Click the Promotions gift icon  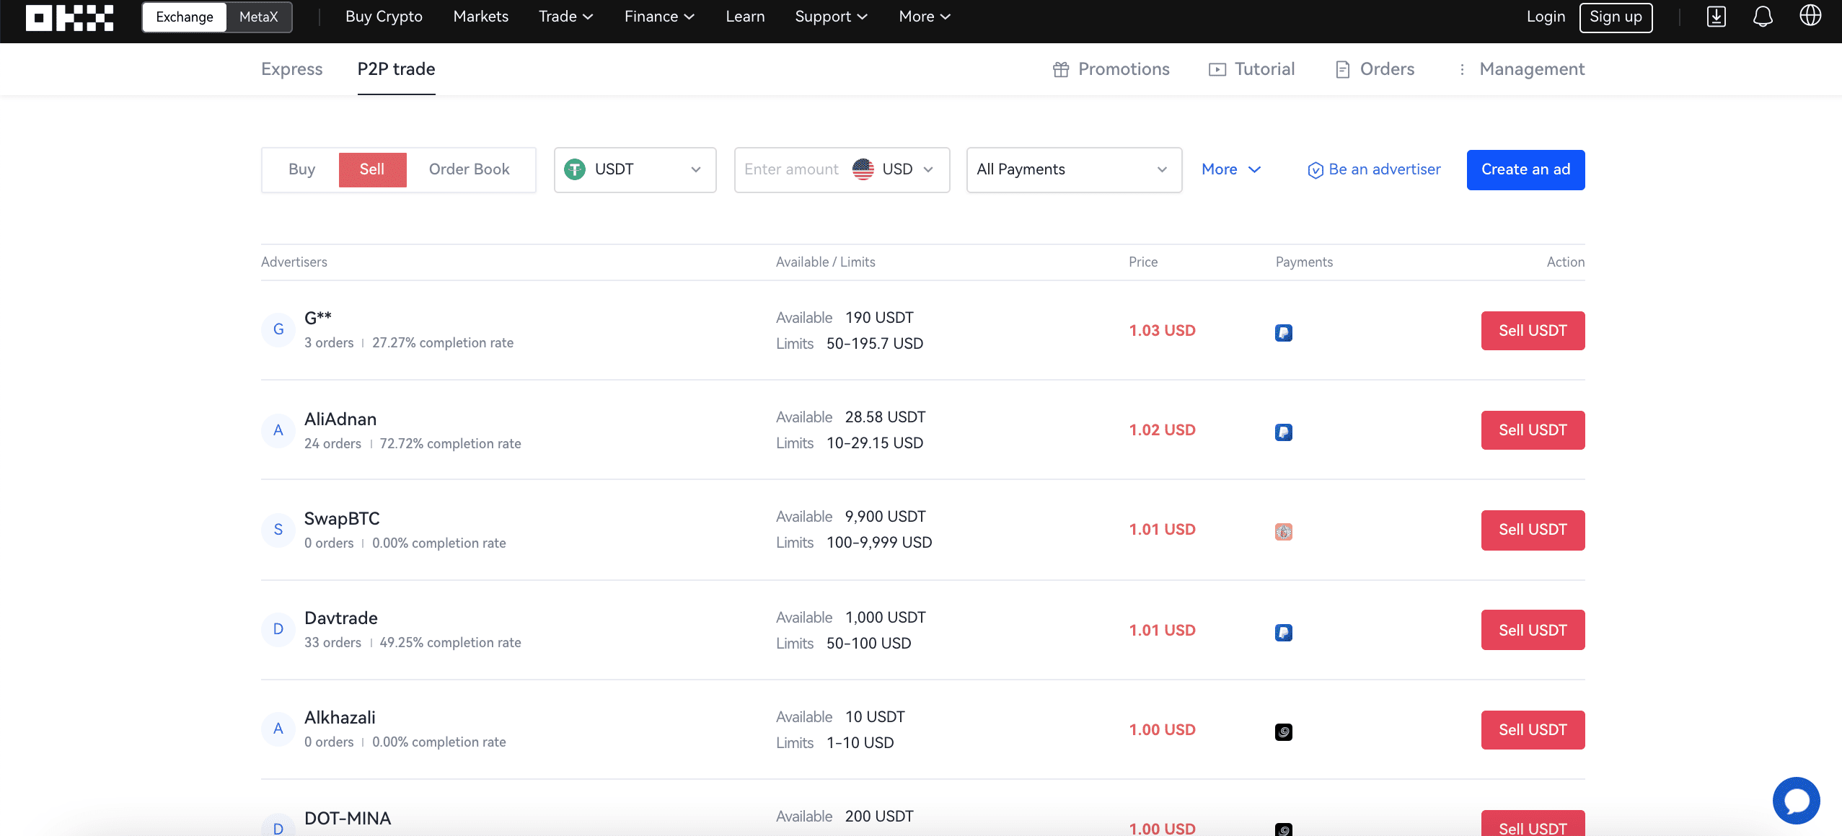coord(1061,69)
